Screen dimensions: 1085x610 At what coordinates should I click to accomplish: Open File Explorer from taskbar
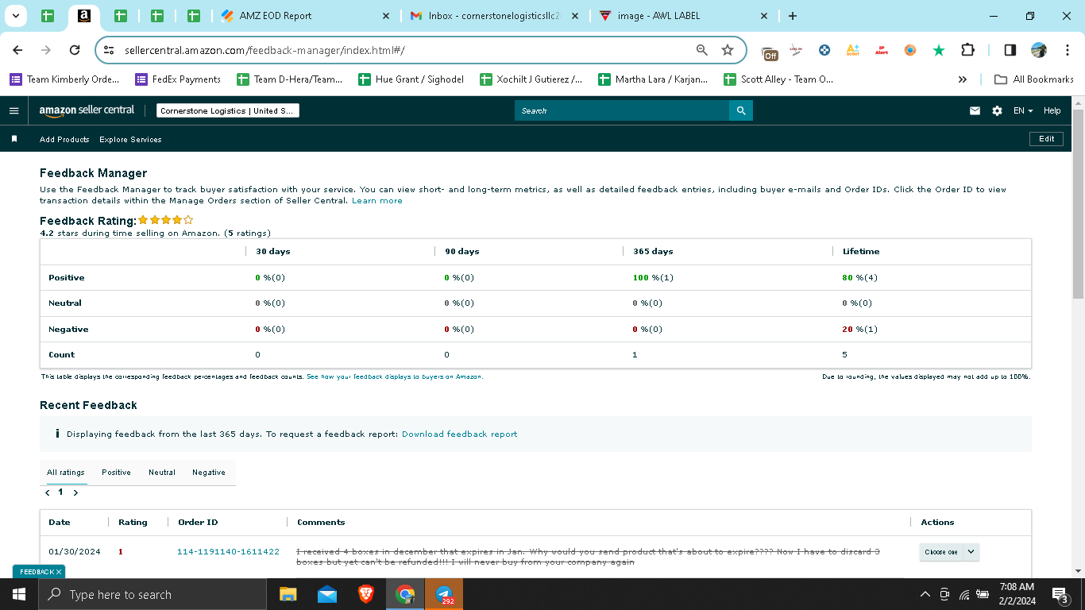(x=288, y=594)
